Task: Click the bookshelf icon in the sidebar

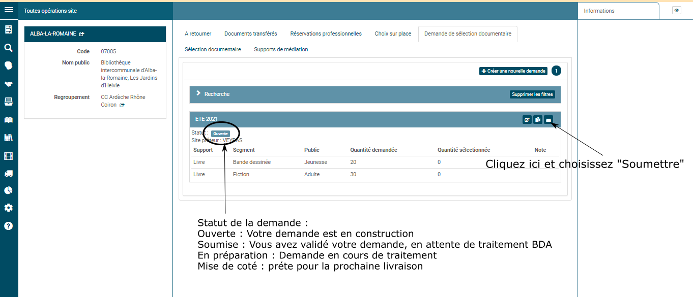Action: (x=8, y=138)
